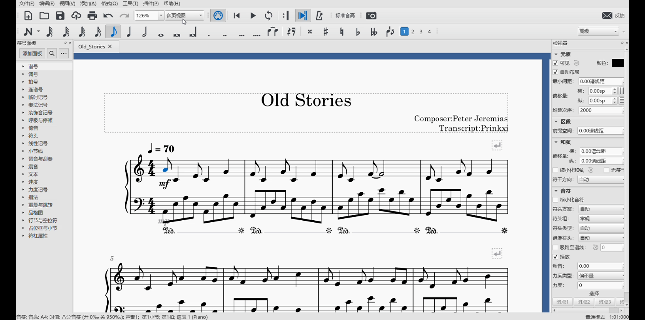
Task: Open the 文件(F) menu
Action: pos(26,4)
